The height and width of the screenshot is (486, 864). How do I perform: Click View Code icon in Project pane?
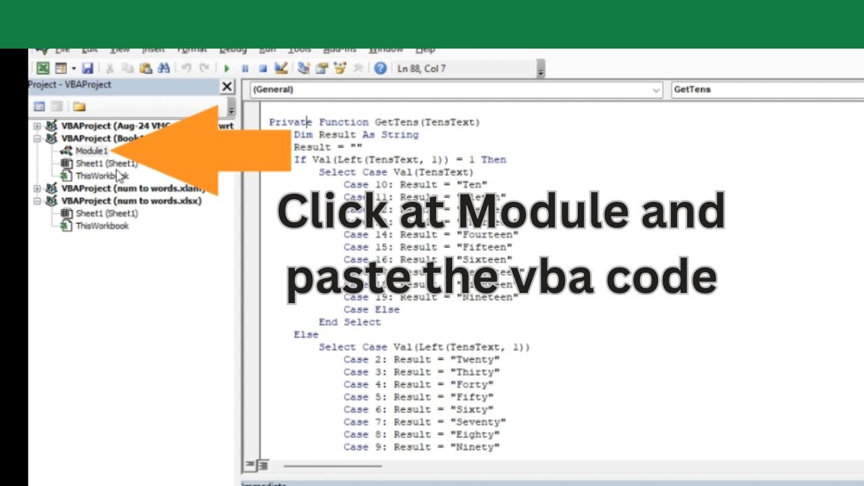pyautogui.click(x=39, y=107)
